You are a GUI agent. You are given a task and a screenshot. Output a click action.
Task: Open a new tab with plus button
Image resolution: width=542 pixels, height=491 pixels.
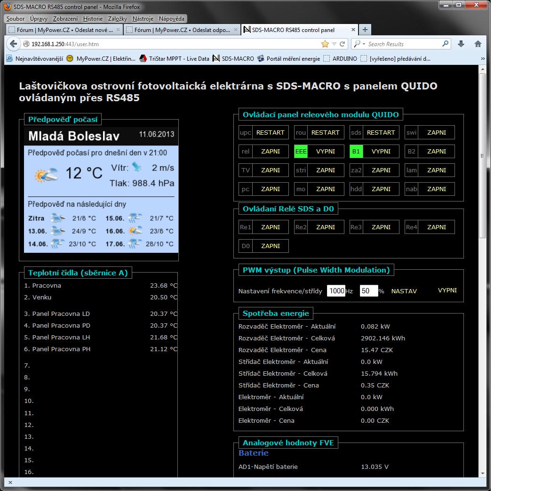365,30
